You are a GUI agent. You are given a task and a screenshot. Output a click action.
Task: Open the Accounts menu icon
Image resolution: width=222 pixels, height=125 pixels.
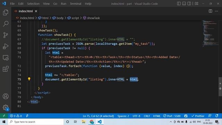tap(6, 97)
